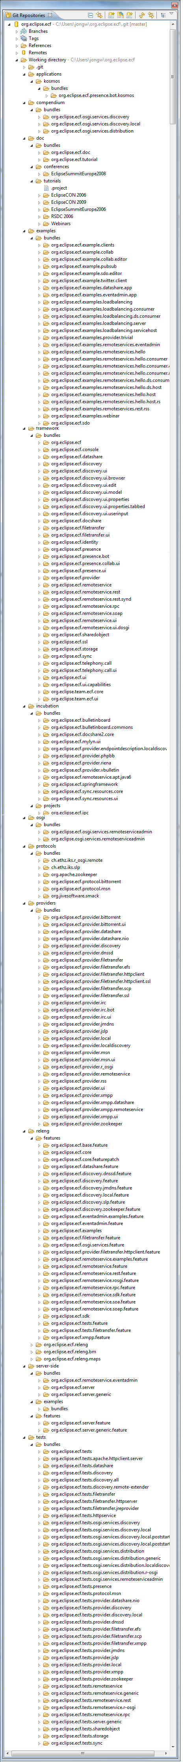The width and height of the screenshot is (184, 1762).
Task: Click the releng folder icon
Action: 32,1130
